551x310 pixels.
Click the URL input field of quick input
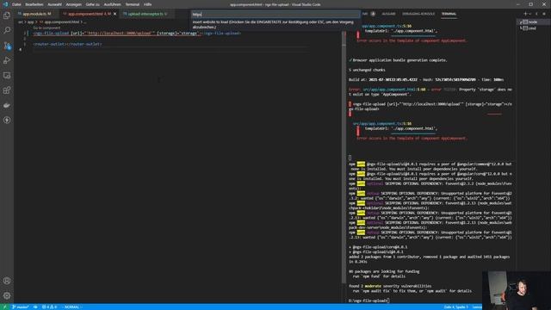pyautogui.click(x=275, y=15)
